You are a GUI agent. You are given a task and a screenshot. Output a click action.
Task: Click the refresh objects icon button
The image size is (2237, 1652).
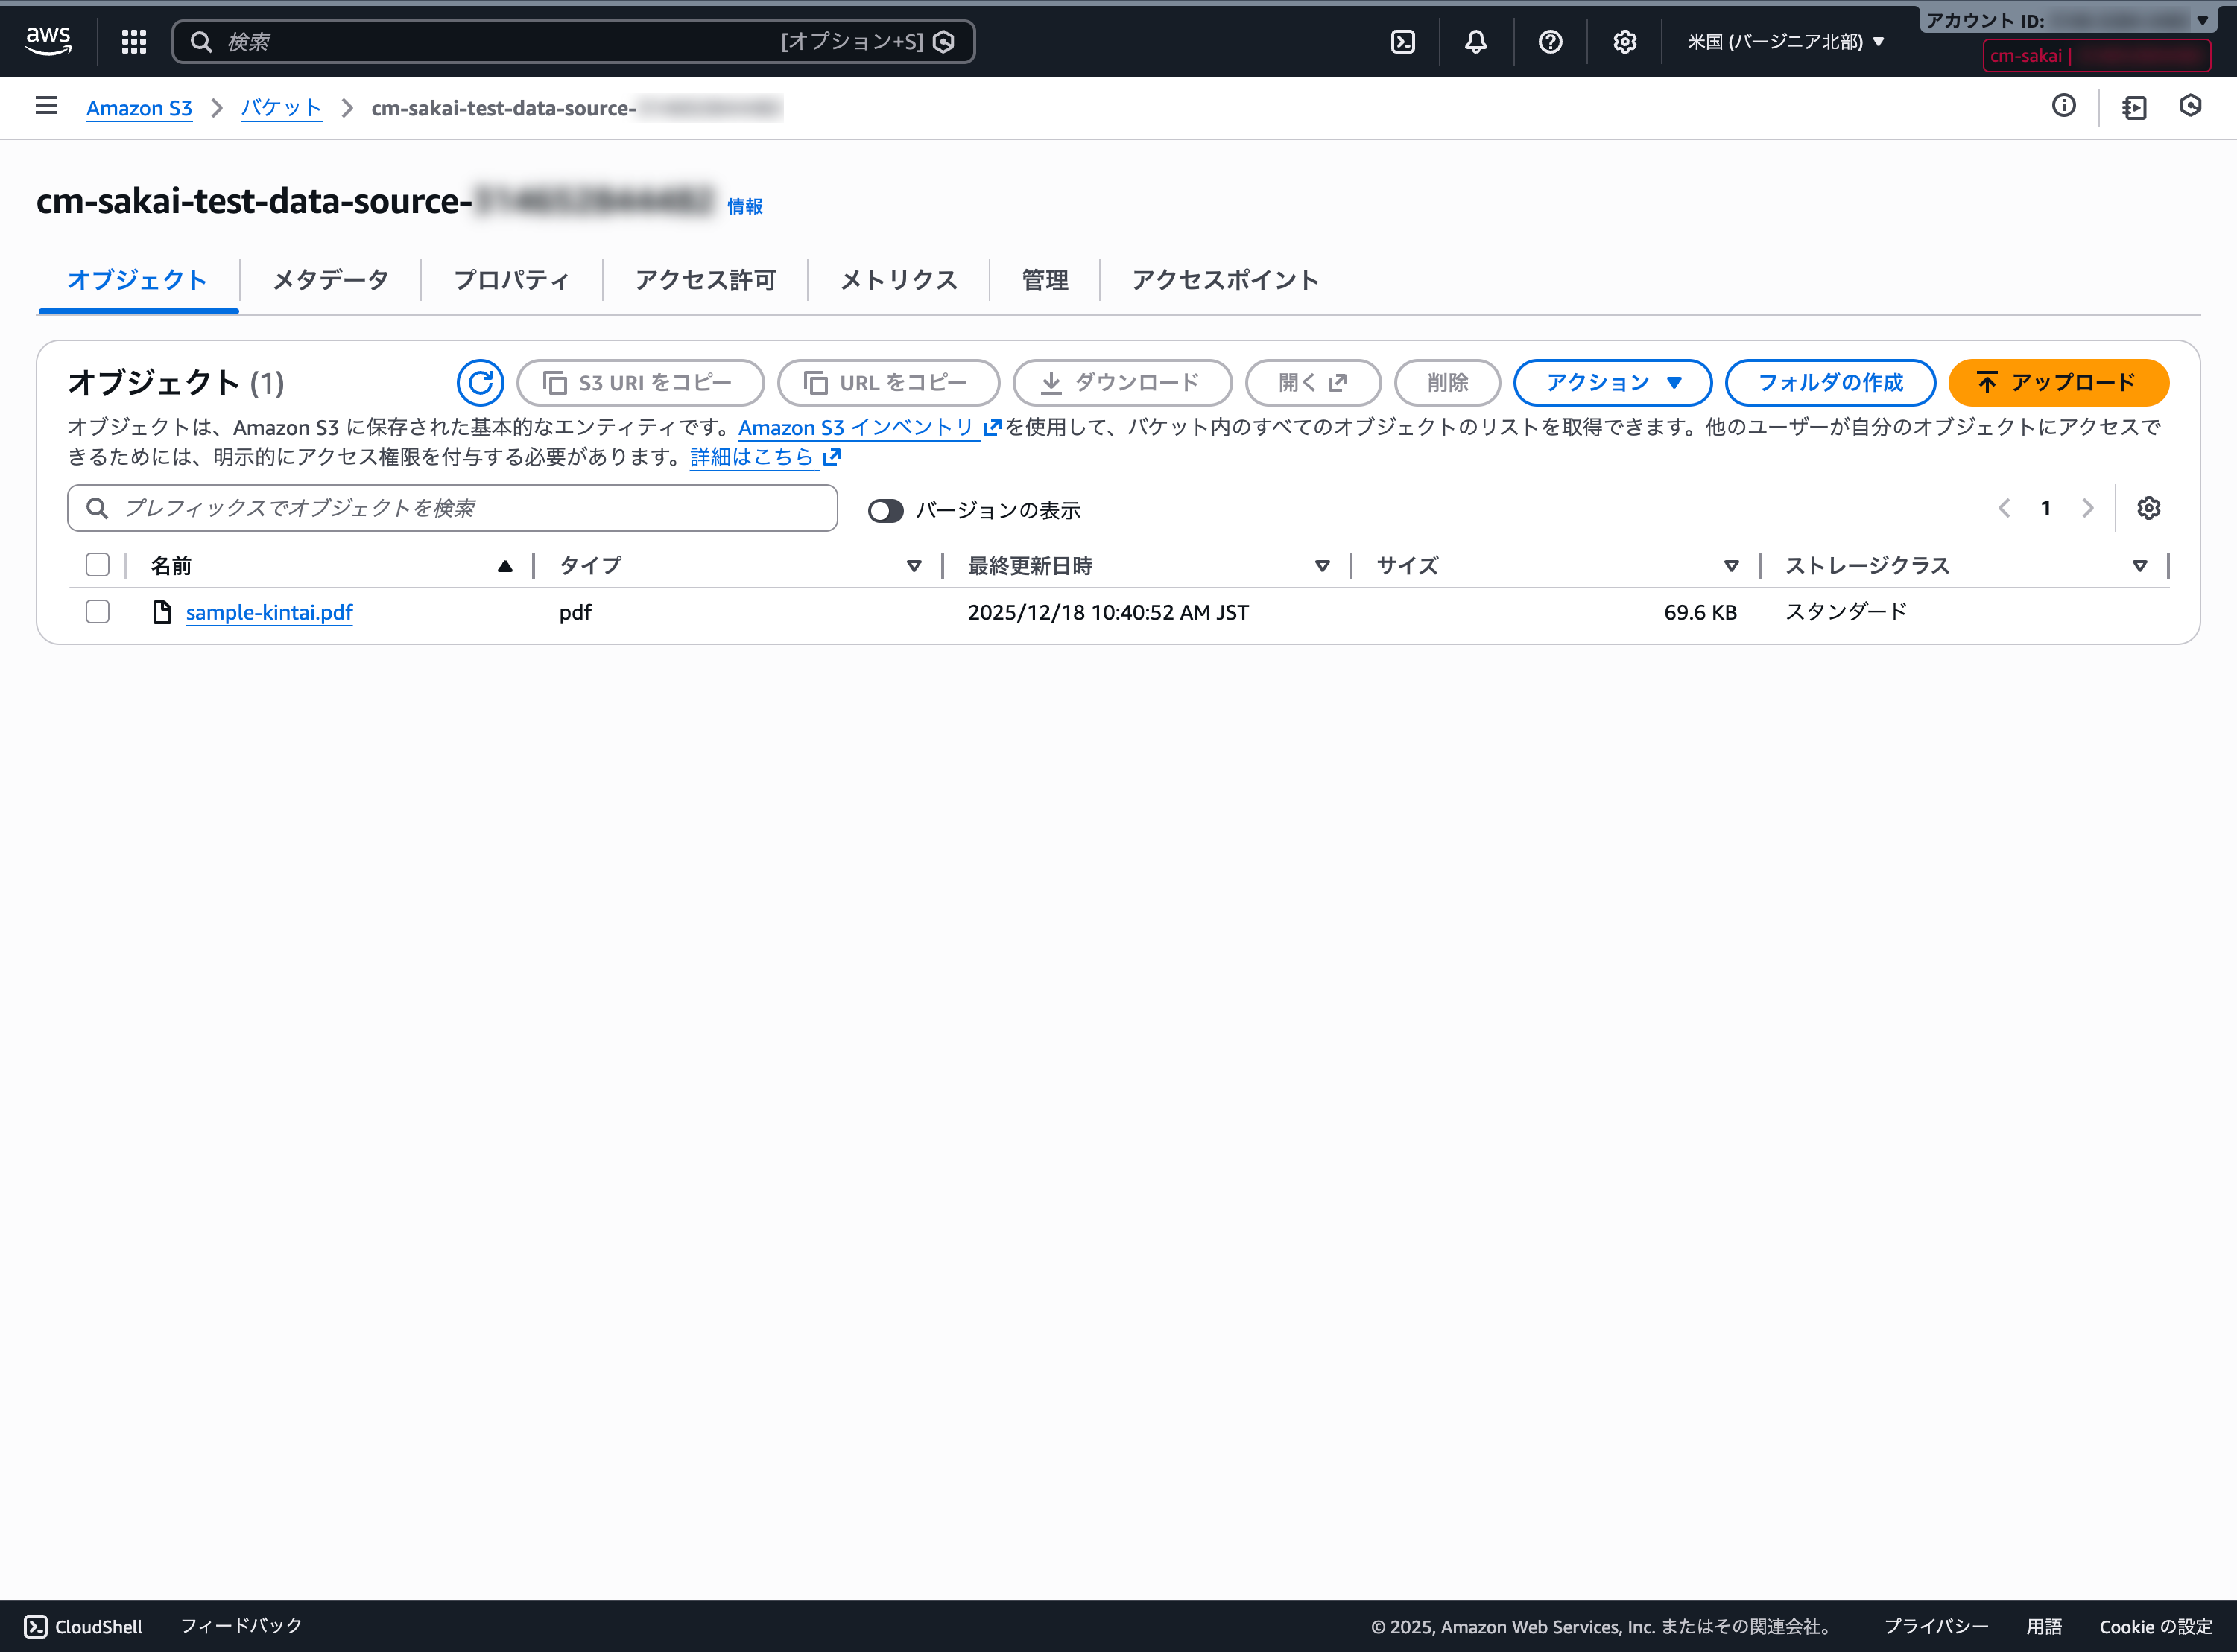point(480,382)
